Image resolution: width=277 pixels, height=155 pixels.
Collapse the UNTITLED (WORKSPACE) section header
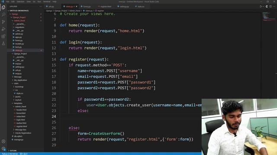pyautogui.click(x=19, y=11)
